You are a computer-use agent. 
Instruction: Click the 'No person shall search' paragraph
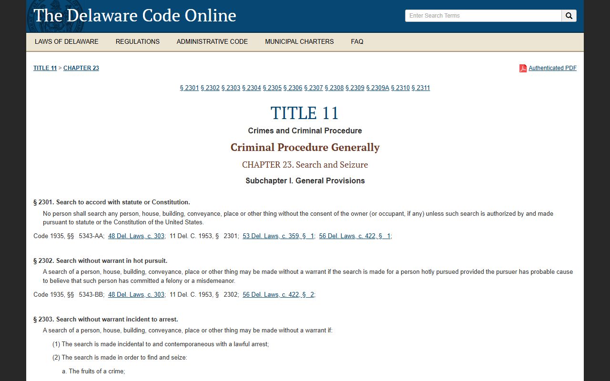[x=298, y=218]
